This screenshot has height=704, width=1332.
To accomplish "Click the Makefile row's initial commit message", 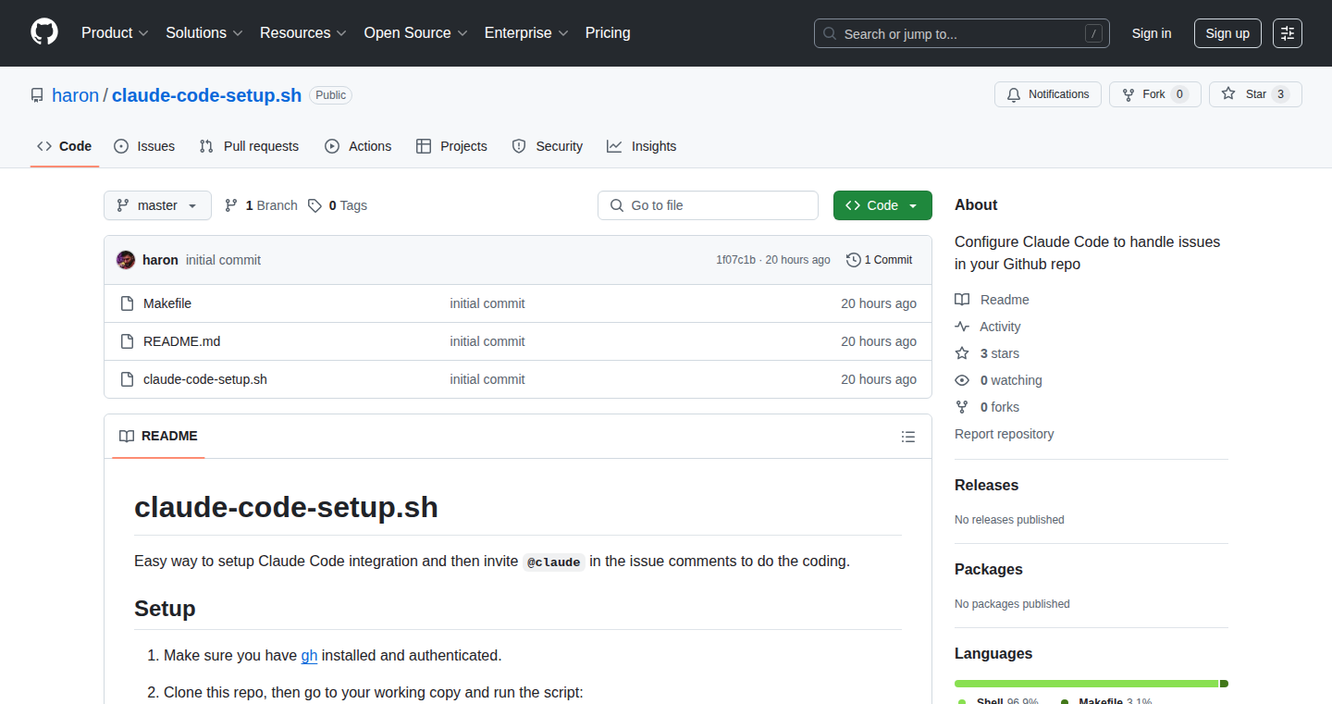I will 487,303.
